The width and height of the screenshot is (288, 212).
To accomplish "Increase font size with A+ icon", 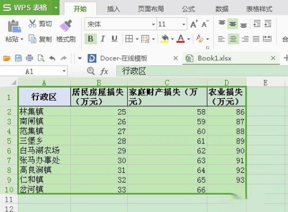I will pos(194,24).
